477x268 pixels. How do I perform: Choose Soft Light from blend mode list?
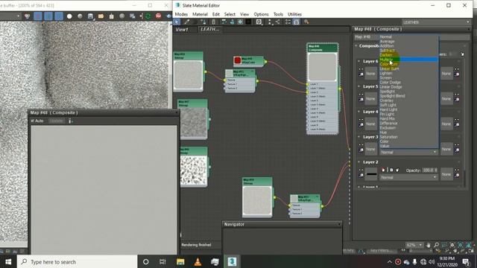pos(409,105)
